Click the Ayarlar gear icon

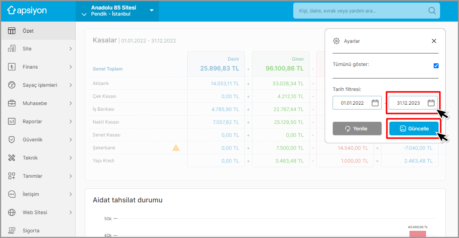point(336,41)
